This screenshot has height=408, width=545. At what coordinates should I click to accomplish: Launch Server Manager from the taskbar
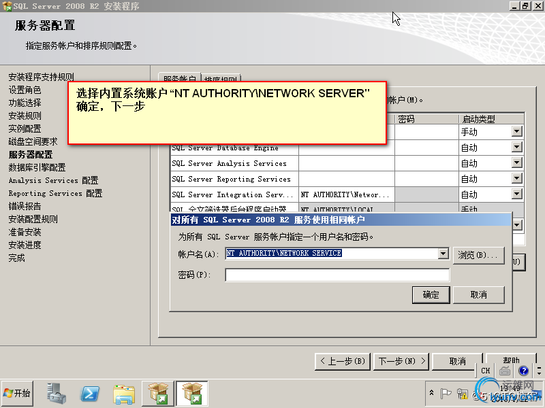(57, 394)
